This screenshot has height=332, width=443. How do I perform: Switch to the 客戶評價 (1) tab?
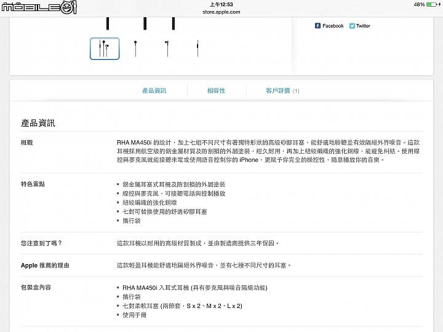click(x=282, y=90)
